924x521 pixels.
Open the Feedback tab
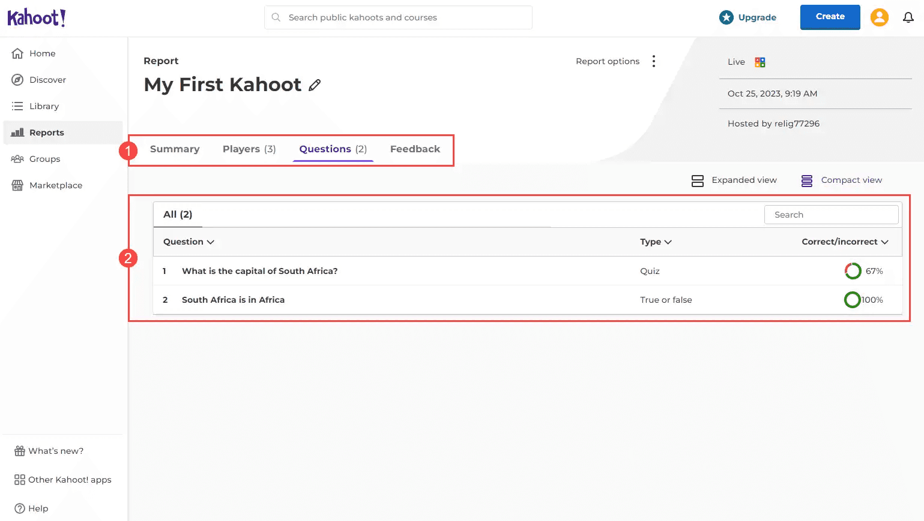coord(415,149)
